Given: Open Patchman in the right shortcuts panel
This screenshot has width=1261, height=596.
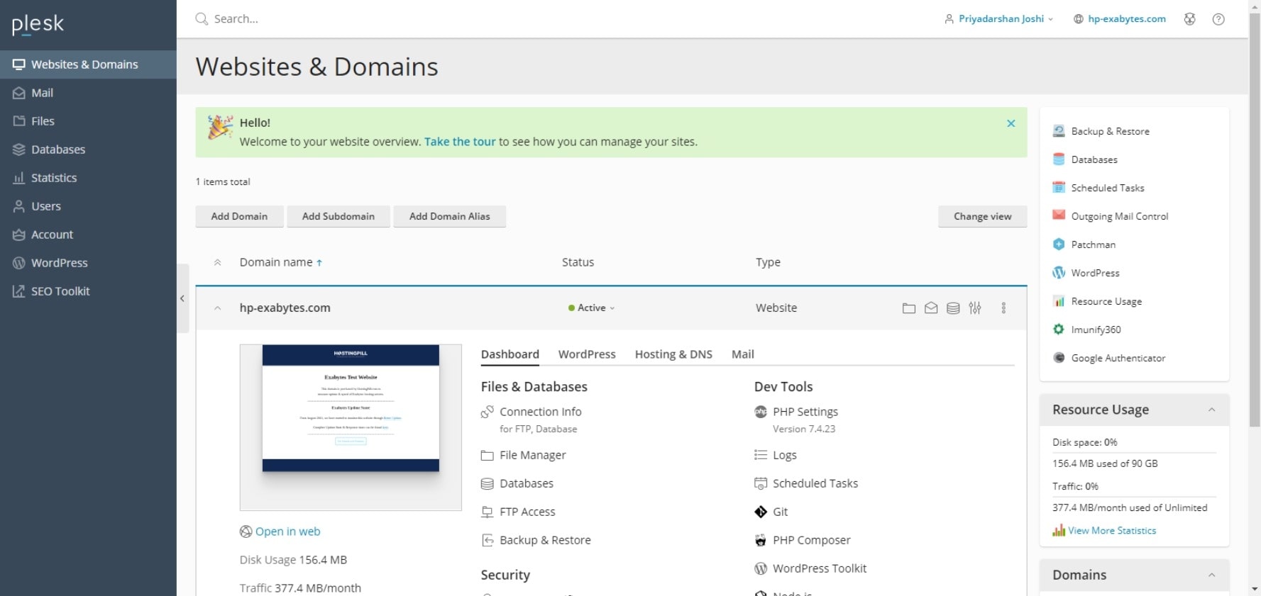Looking at the screenshot, I should point(1084,244).
